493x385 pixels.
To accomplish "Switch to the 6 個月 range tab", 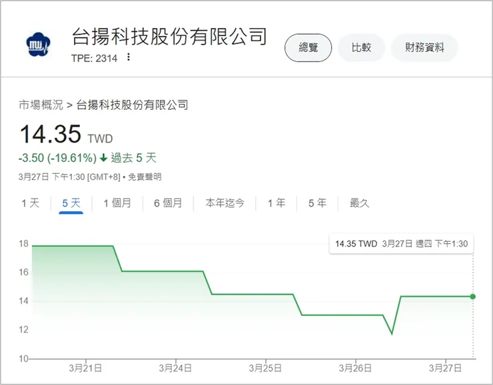I will pos(168,203).
